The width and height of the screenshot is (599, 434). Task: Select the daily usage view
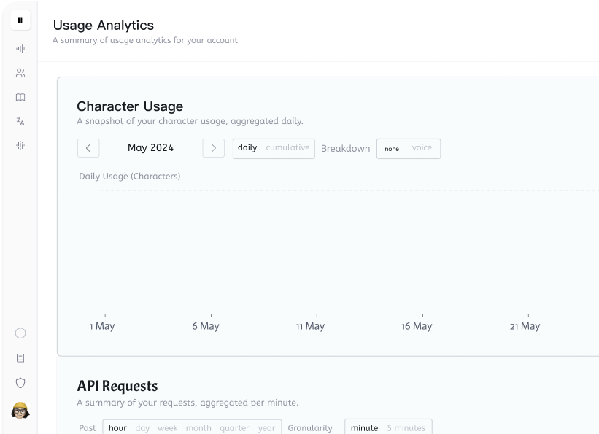tap(247, 148)
